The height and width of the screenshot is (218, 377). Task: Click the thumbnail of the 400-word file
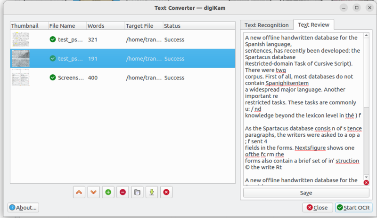pos(20,78)
